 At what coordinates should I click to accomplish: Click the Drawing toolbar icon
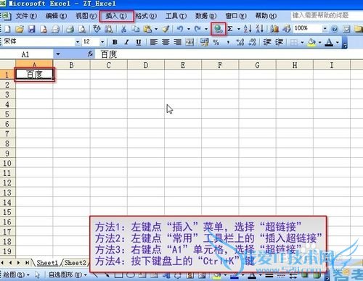(x=287, y=29)
